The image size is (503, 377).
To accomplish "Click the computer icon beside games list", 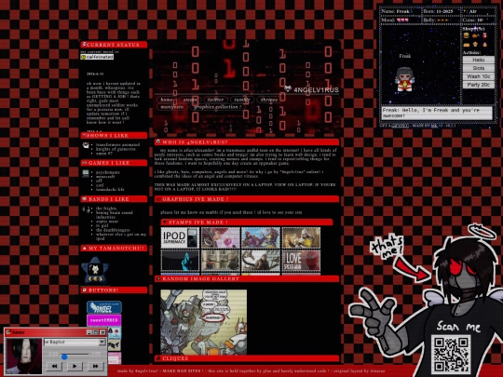I will (x=86, y=173).
